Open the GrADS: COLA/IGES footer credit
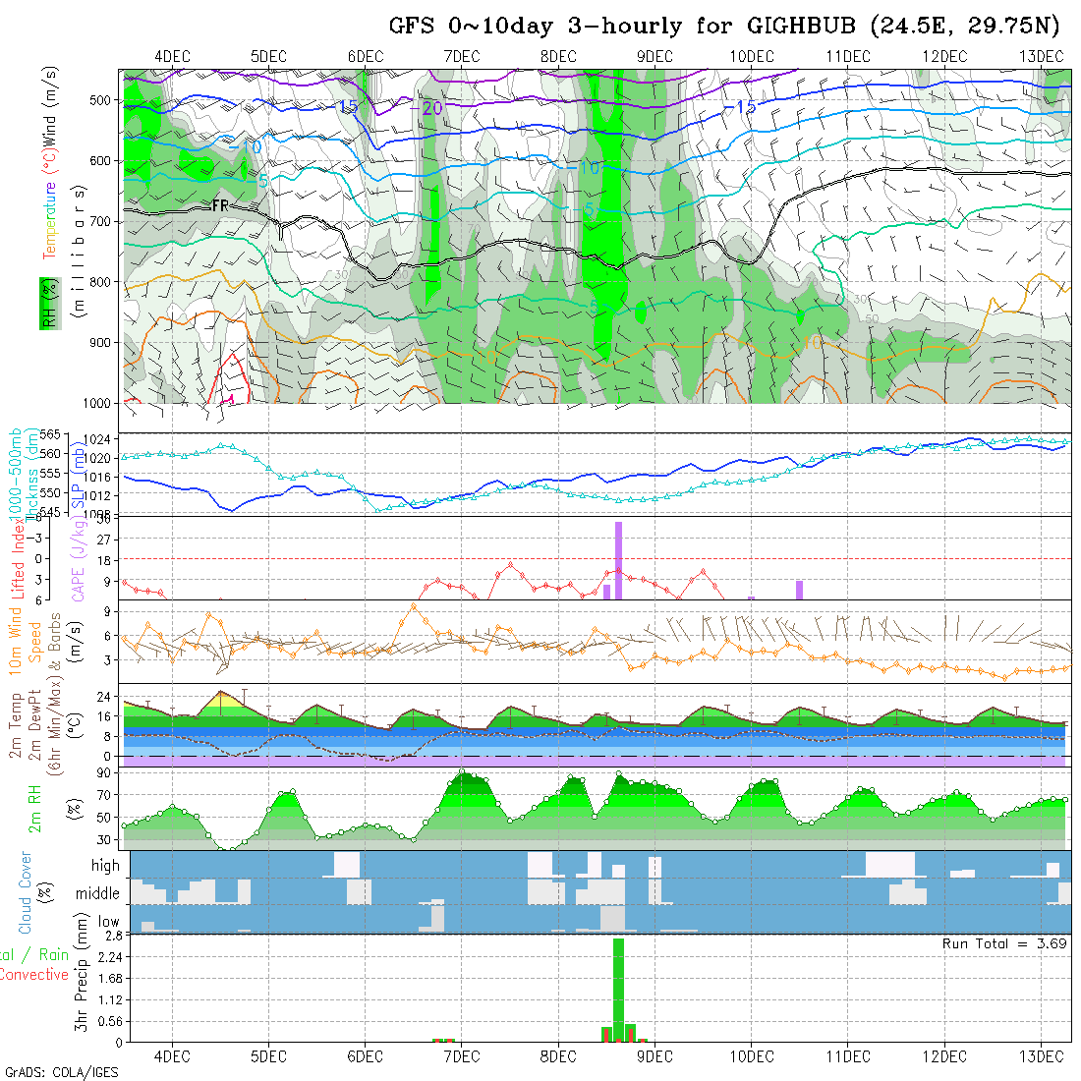The width and height of the screenshot is (1081, 1081). pos(61,1072)
